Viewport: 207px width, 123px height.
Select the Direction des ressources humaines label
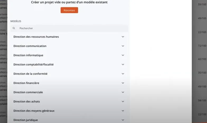pyautogui.click(x=36, y=37)
